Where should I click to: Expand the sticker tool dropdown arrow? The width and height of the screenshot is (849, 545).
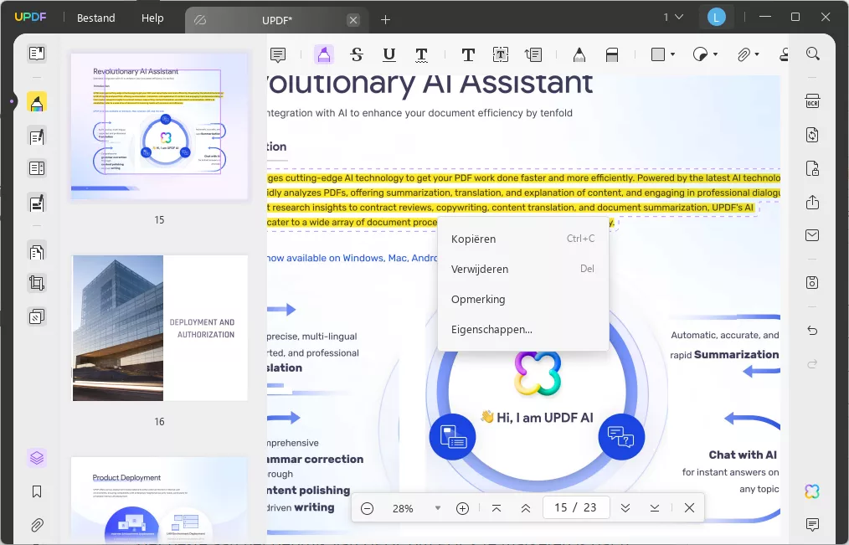click(x=715, y=54)
